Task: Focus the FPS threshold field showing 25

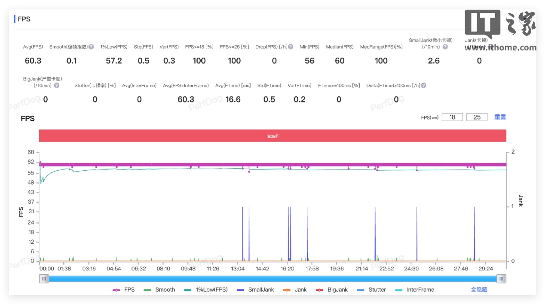Action: [x=477, y=117]
